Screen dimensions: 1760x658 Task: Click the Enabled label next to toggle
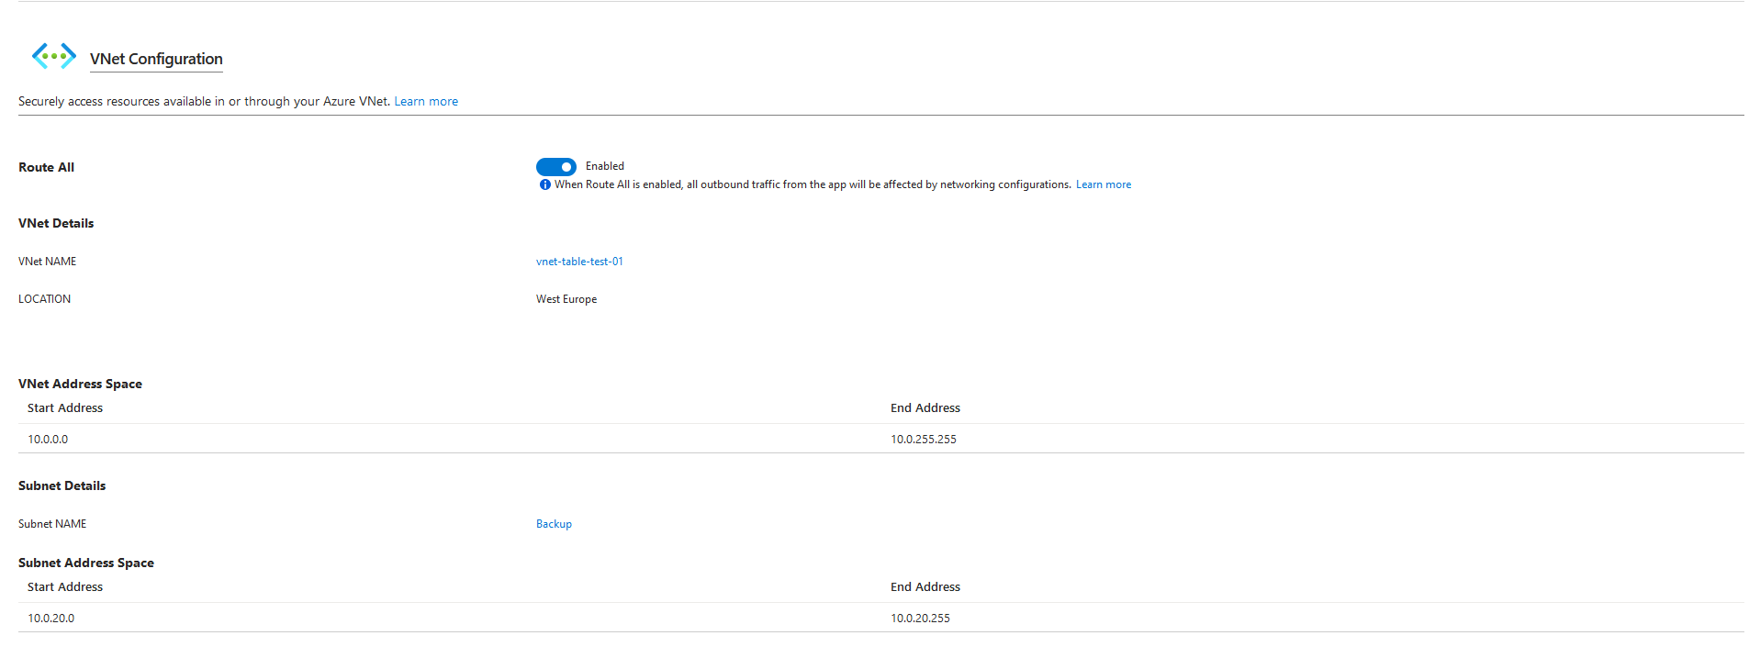point(605,166)
